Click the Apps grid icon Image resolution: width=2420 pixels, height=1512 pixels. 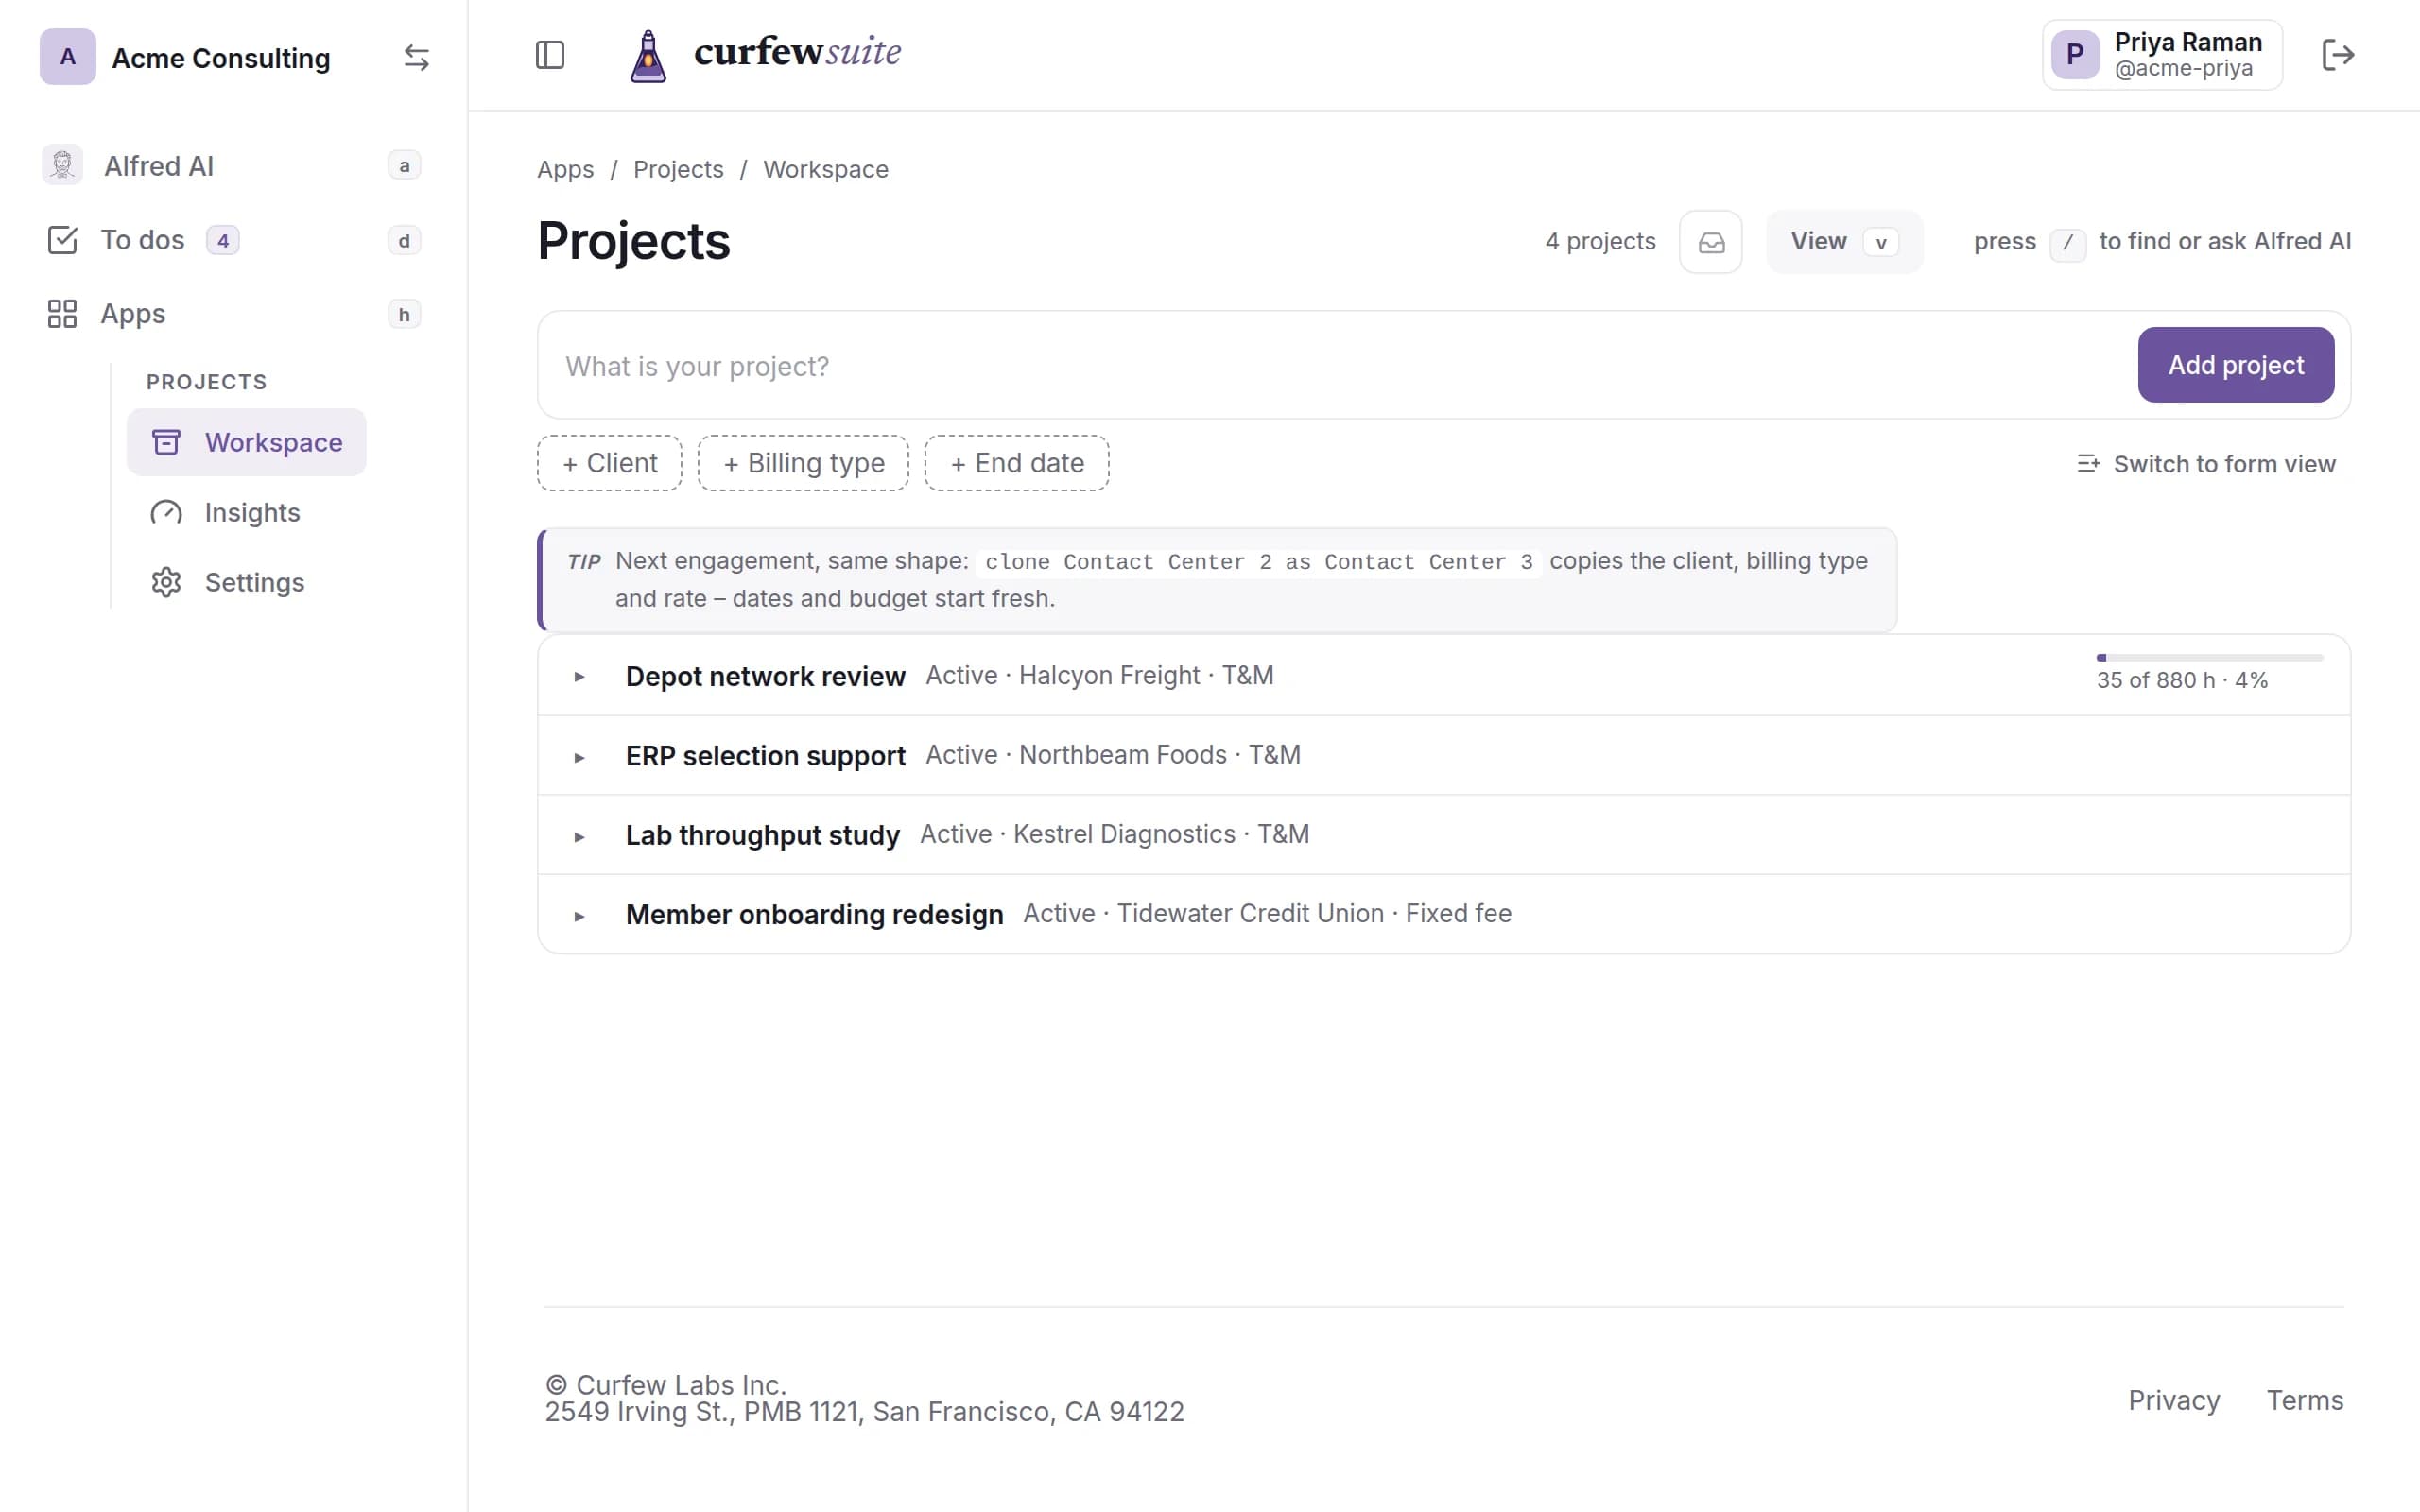pos(62,314)
